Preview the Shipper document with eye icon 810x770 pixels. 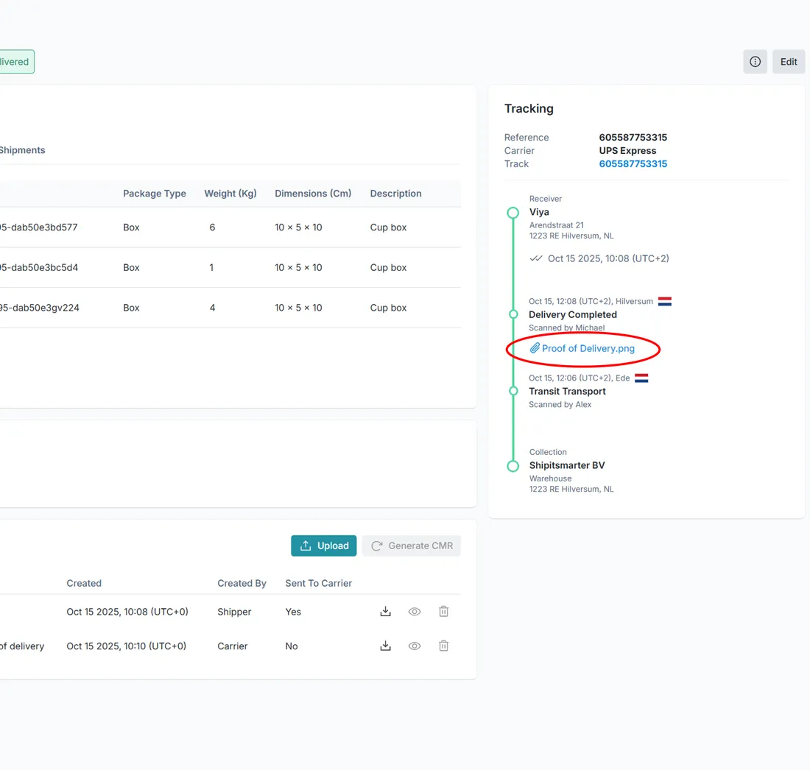coord(415,612)
